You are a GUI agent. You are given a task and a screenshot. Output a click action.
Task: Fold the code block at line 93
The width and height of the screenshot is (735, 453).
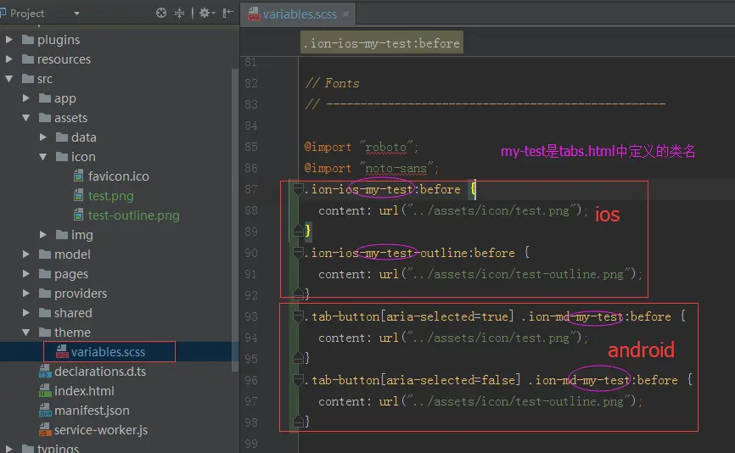coord(298,316)
